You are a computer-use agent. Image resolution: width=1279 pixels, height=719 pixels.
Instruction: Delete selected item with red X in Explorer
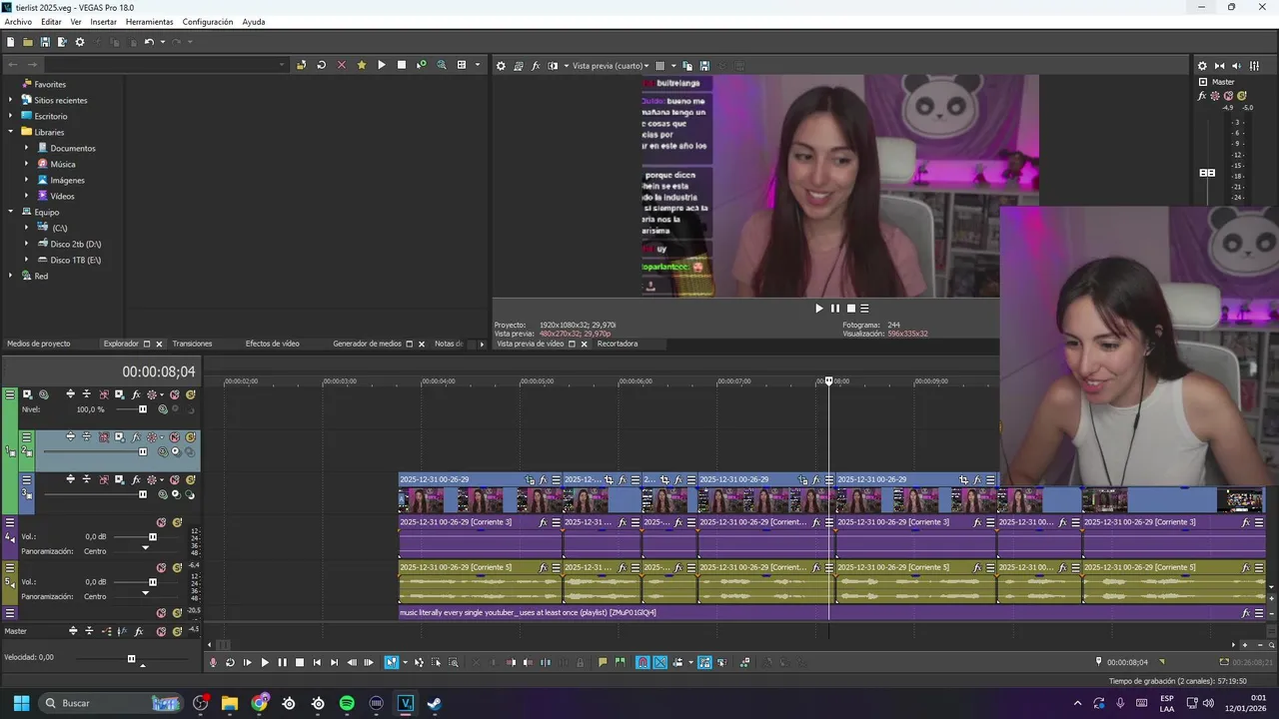click(x=341, y=65)
